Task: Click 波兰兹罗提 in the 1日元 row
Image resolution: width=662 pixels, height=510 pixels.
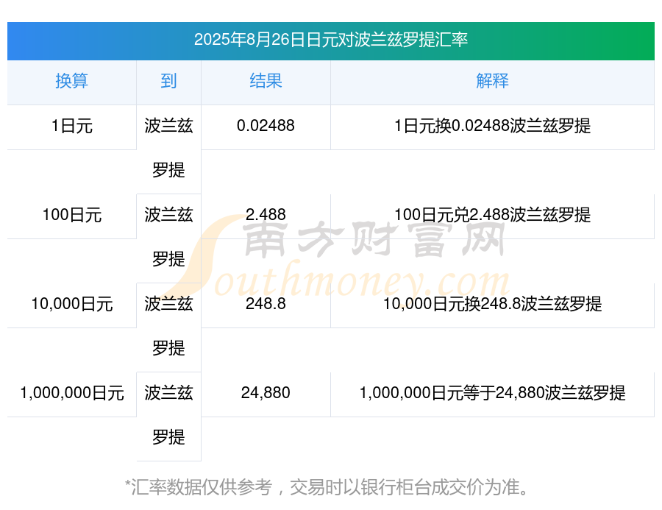Action: coord(168,149)
